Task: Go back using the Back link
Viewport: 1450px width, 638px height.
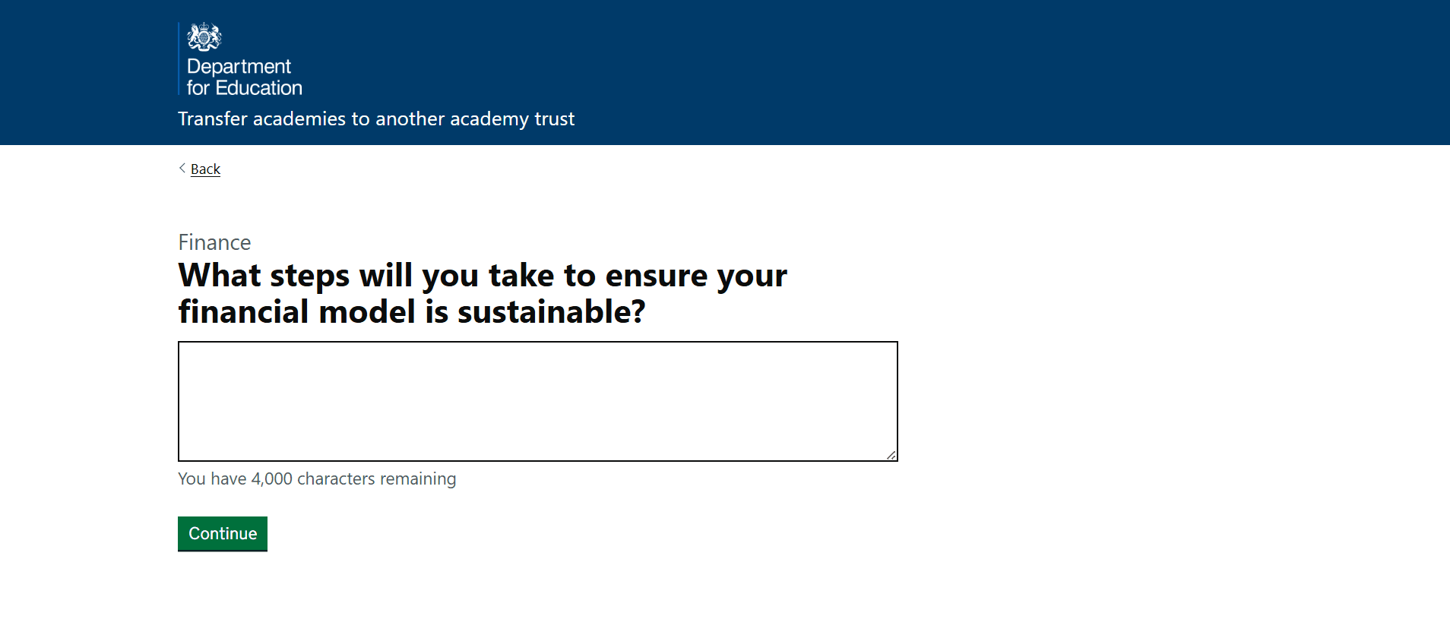Action: click(205, 169)
